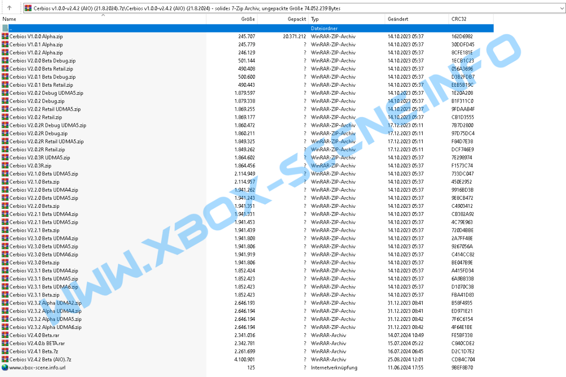Select the file Cerbios V2.0.3R UDMA5.zip
The width and height of the screenshot is (566, 377).
40,157
